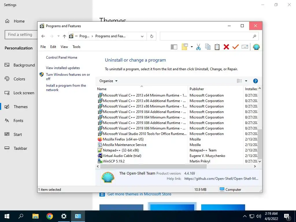
Task: Click Turn Windows features on or off
Action: (68, 77)
